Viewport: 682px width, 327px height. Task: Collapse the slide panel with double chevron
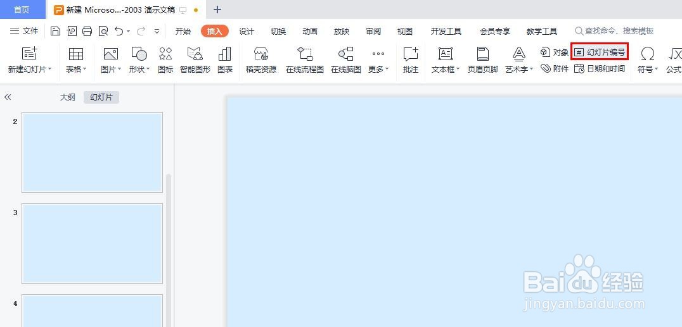pos(8,97)
